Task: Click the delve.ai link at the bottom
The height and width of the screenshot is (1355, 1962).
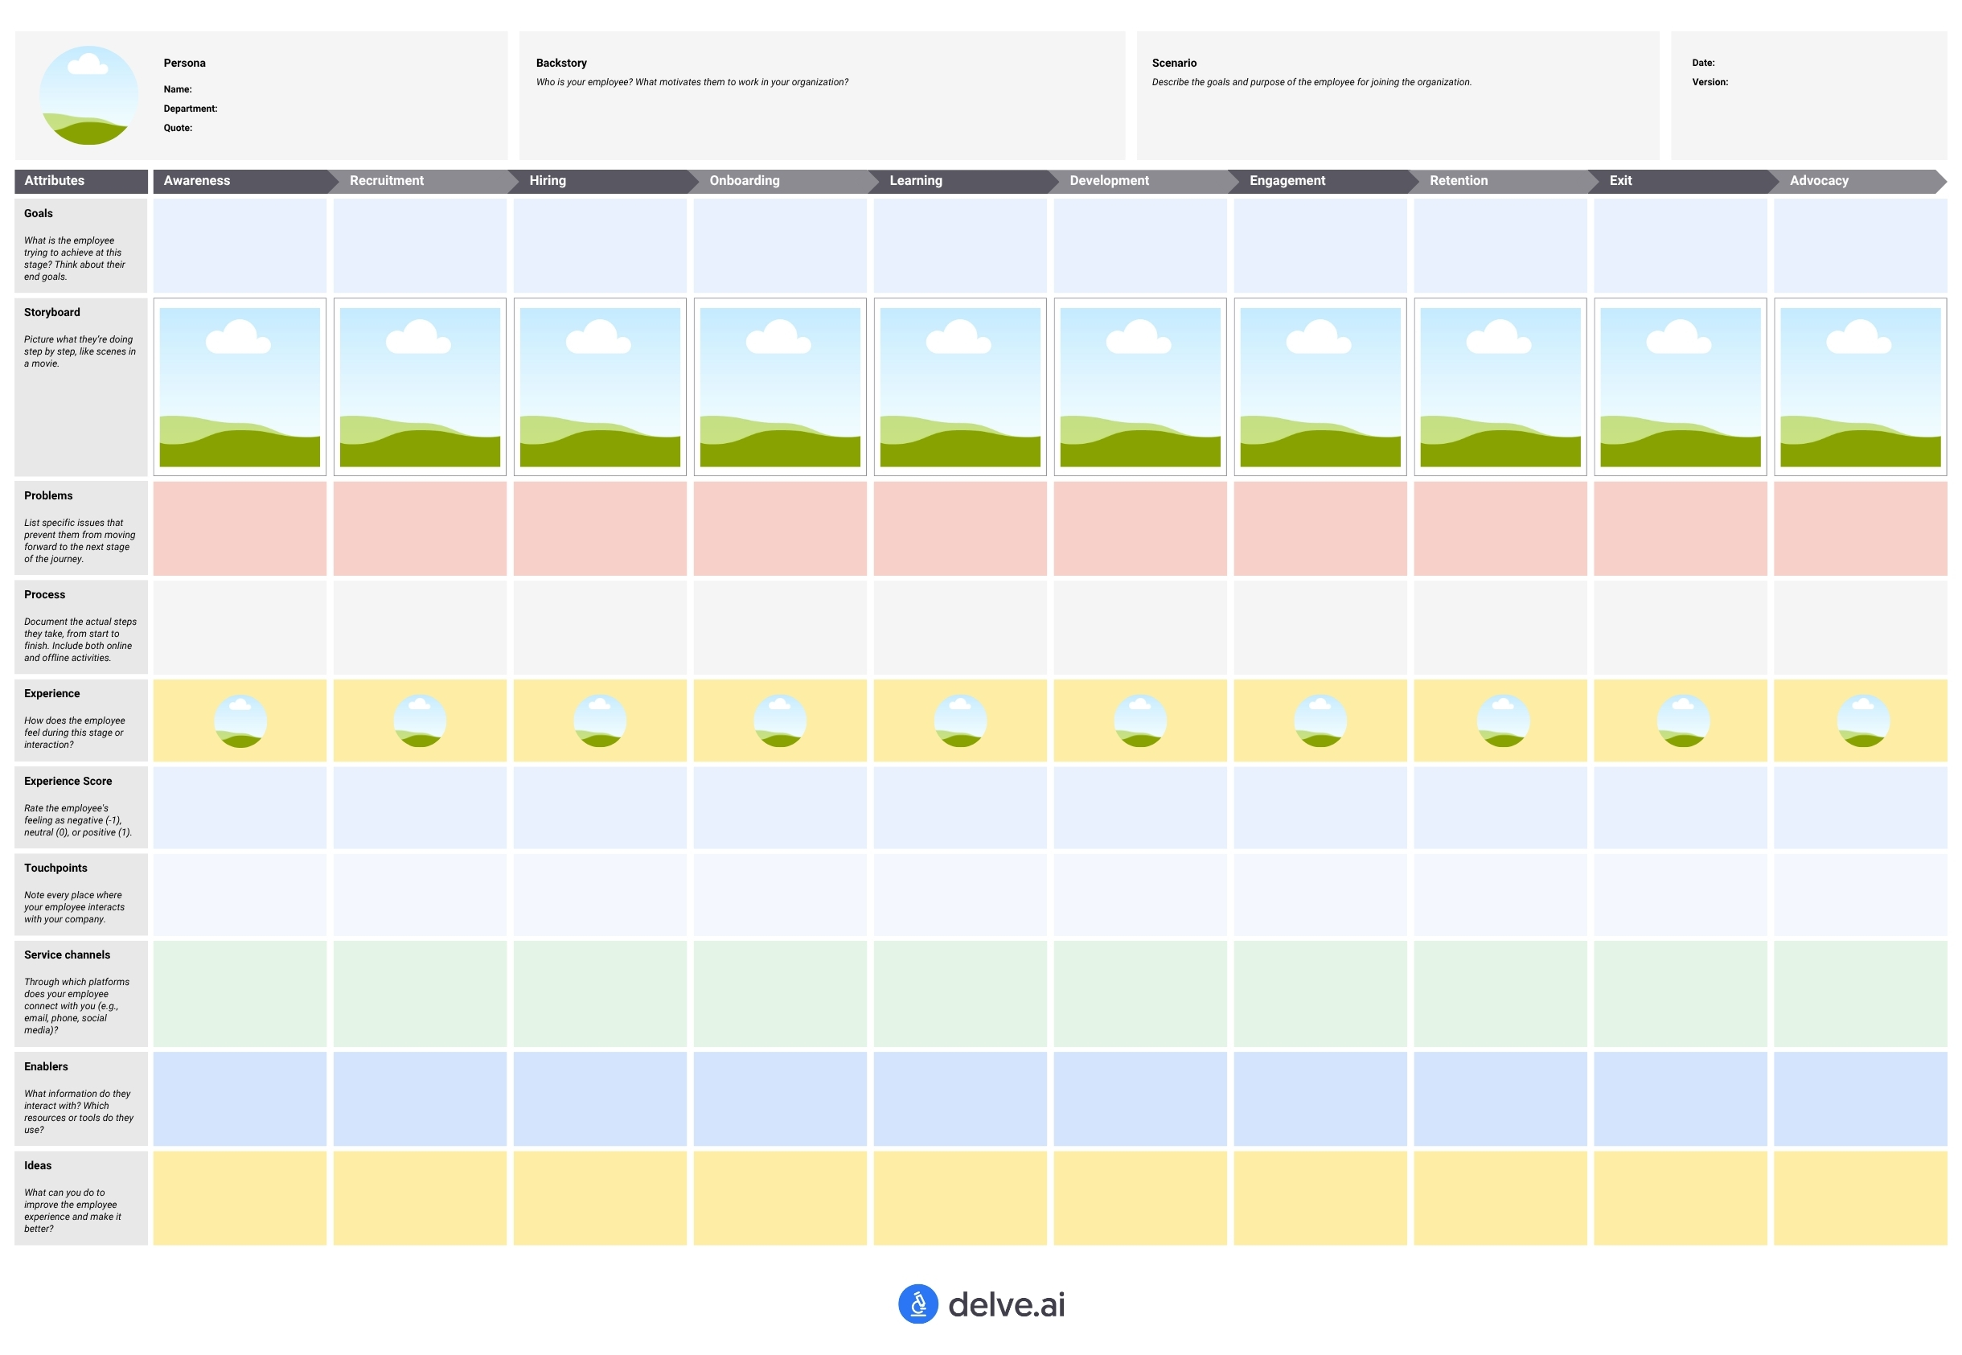Action: (x=1010, y=1305)
